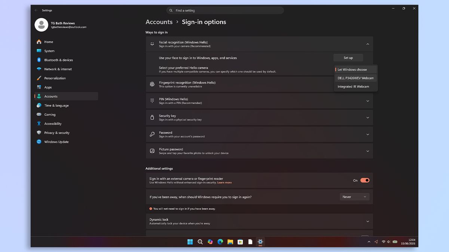
Task: Expand PIN (Windows Hello) section
Action: 367,101
